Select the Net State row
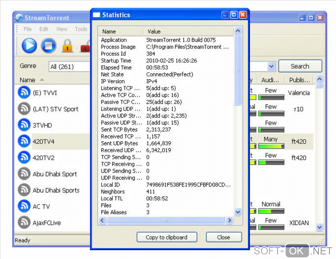 click(166, 74)
